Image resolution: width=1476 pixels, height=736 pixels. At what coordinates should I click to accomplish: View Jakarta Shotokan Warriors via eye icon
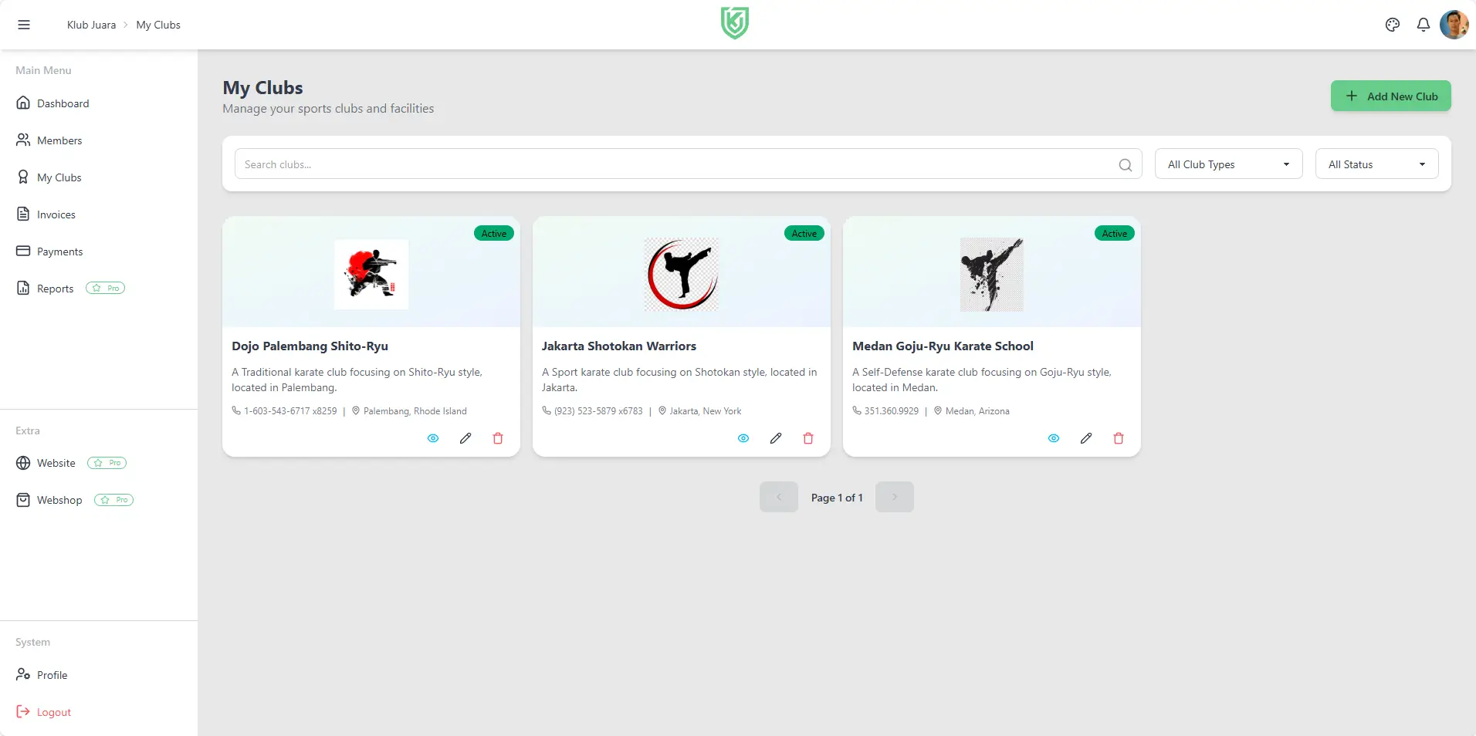743,438
